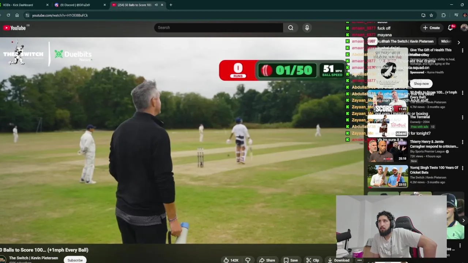Open the YouTube account avatar menu
This screenshot has width=468, height=263.
tap(464, 28)
